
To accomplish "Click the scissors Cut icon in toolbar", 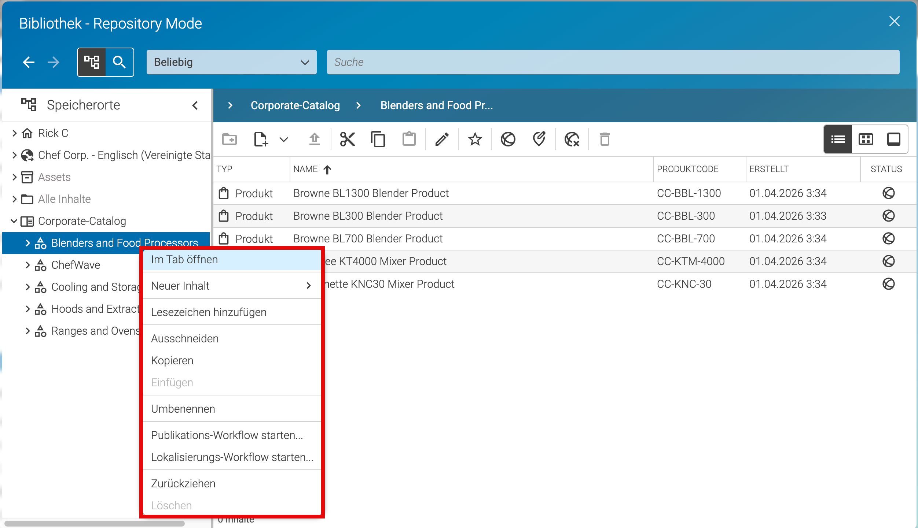I will coord(347,139).
